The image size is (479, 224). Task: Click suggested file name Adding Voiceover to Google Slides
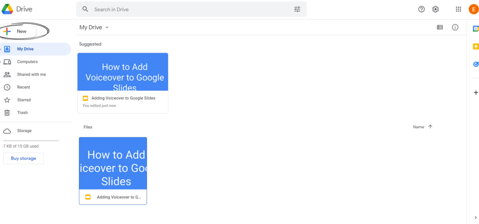point(123,98)
